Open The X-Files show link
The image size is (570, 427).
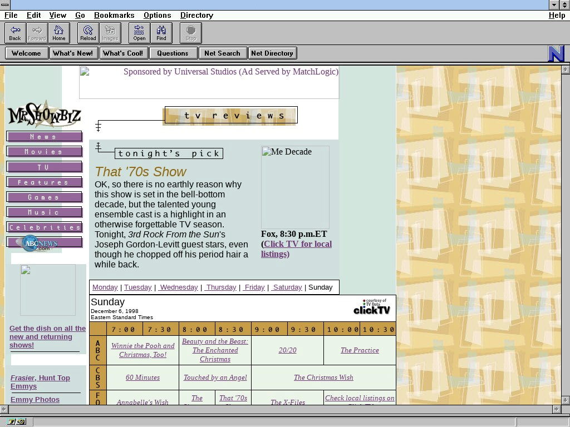pyautogui.click(x=287, y=402)
